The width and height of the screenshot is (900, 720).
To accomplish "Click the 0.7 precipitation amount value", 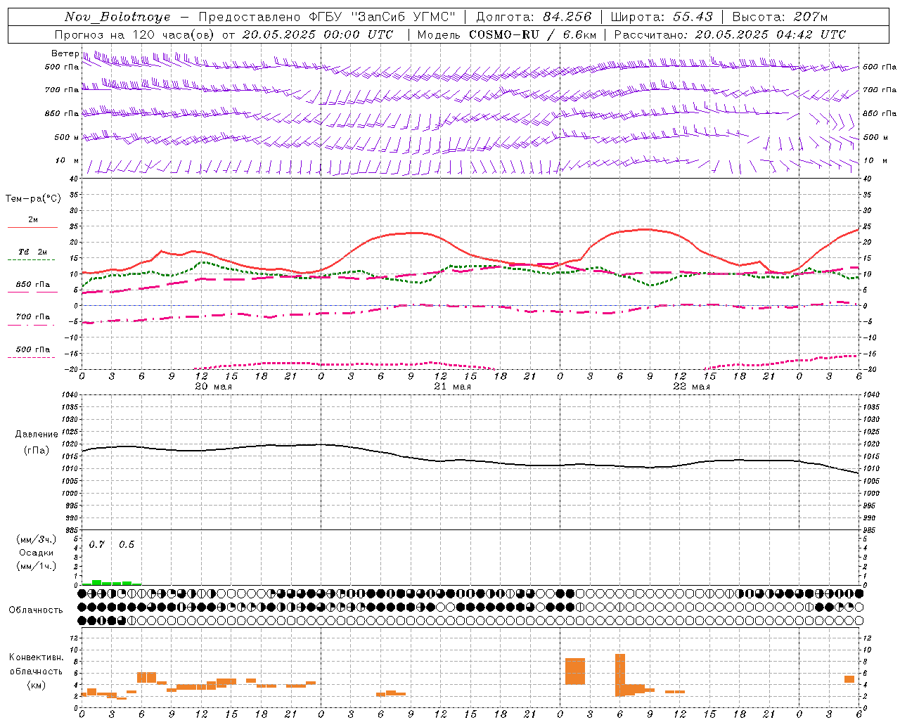I will coord(97,544).
